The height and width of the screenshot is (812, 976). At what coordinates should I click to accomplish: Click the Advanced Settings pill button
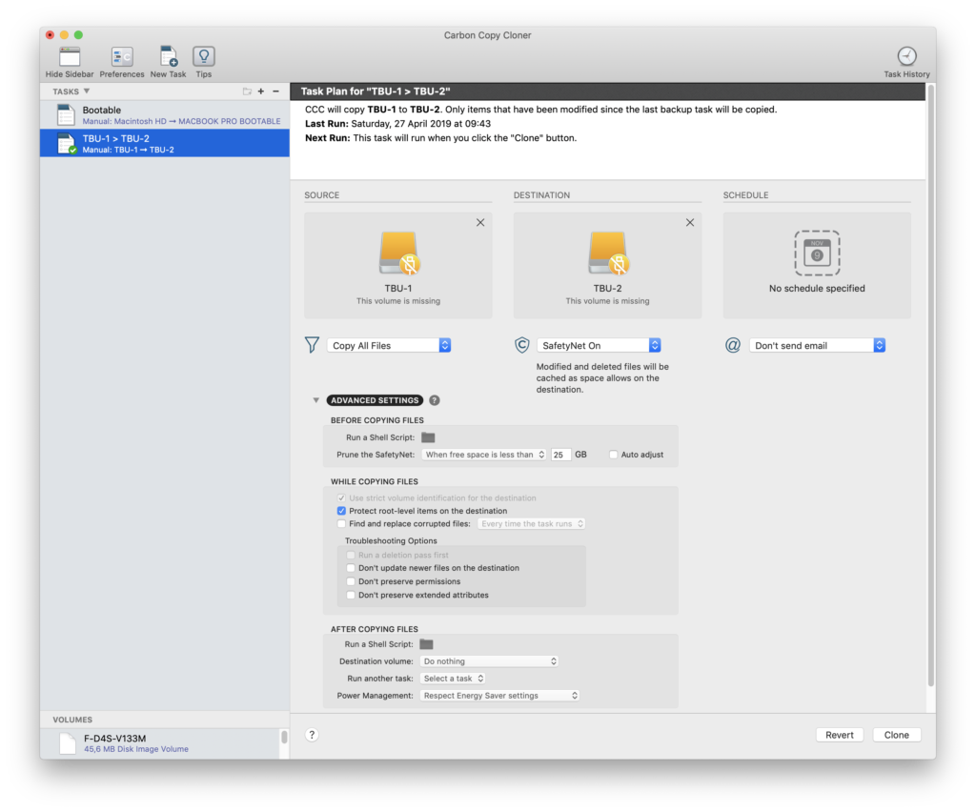click(x=375, y=400)
